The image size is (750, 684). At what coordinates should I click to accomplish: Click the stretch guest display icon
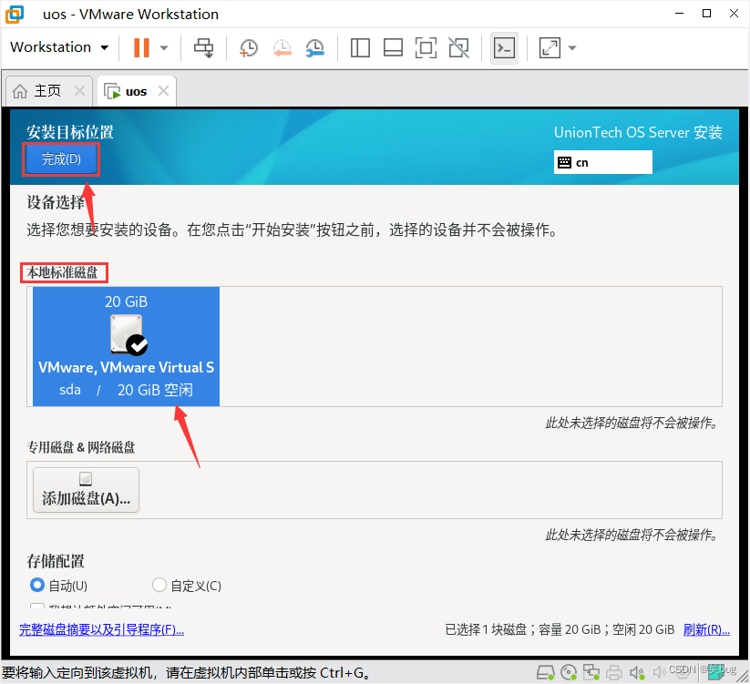(550, 47)
